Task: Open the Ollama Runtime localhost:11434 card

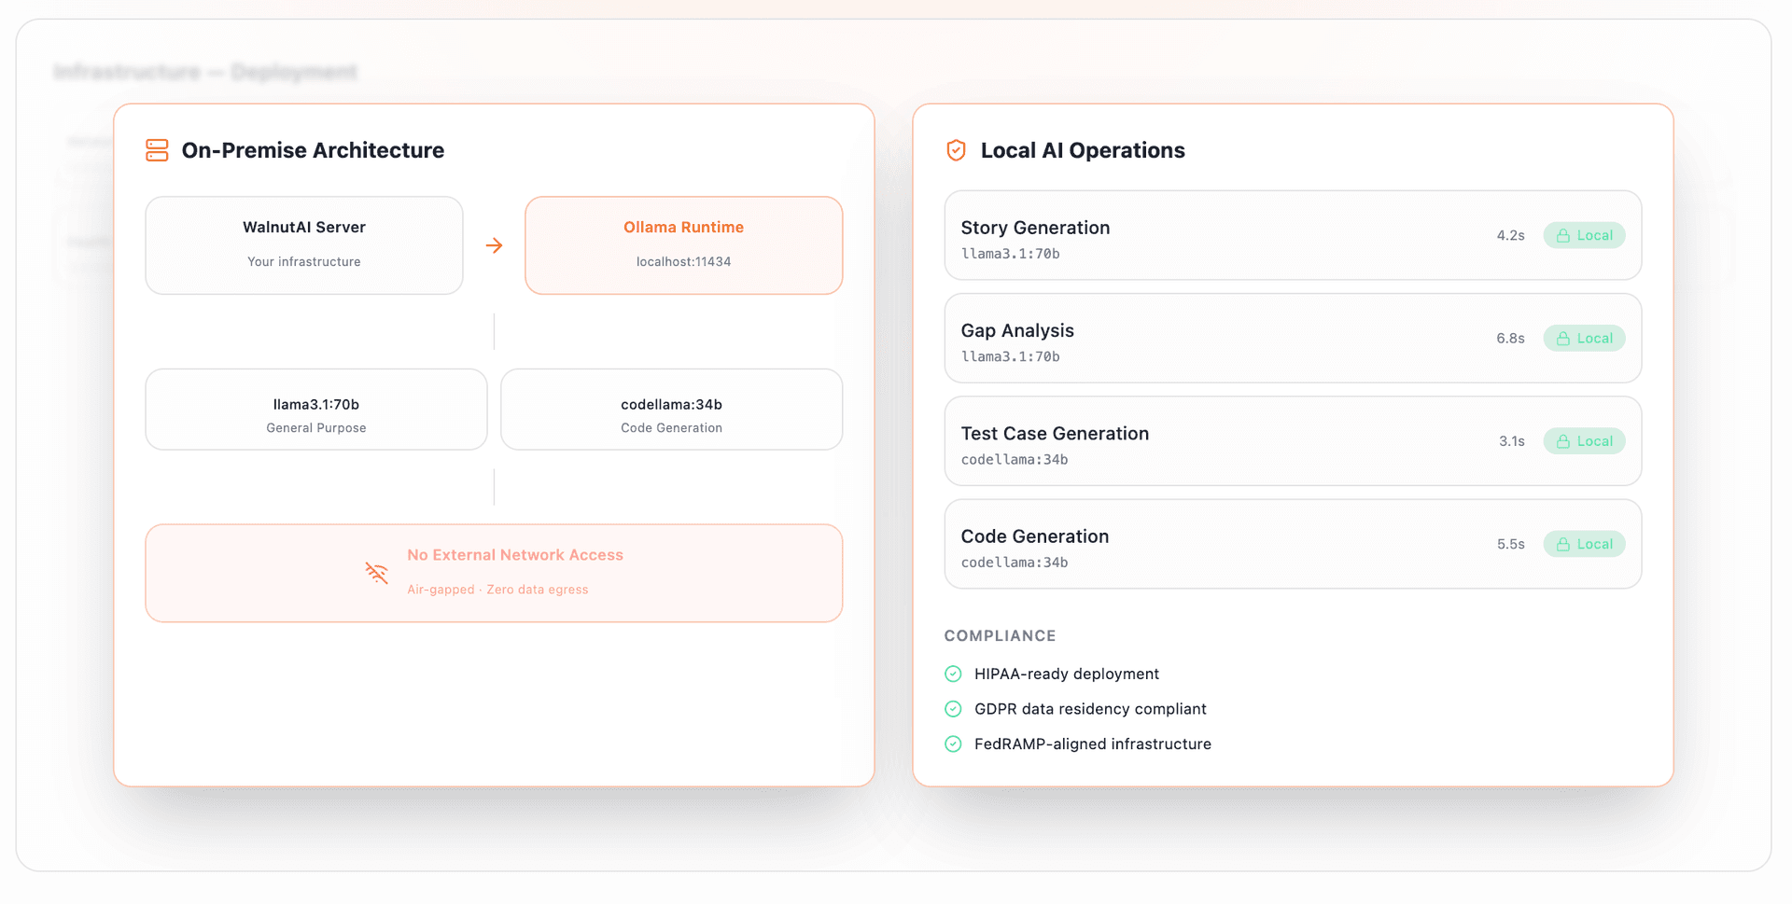Action: tap(683, 244)
